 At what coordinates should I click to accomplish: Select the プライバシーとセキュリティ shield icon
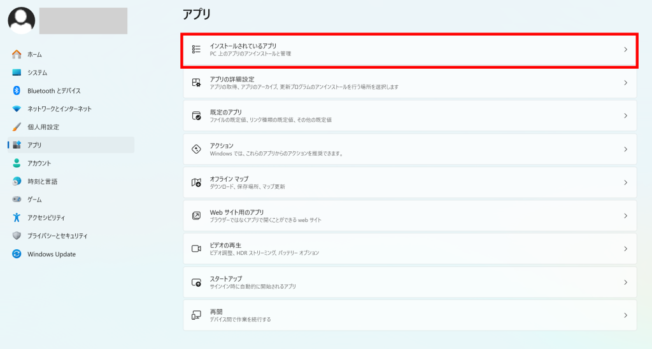pos(17,236)
